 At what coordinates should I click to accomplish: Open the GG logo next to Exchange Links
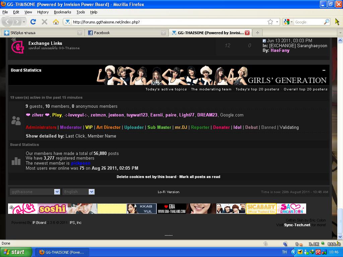[x=17, y=46]
